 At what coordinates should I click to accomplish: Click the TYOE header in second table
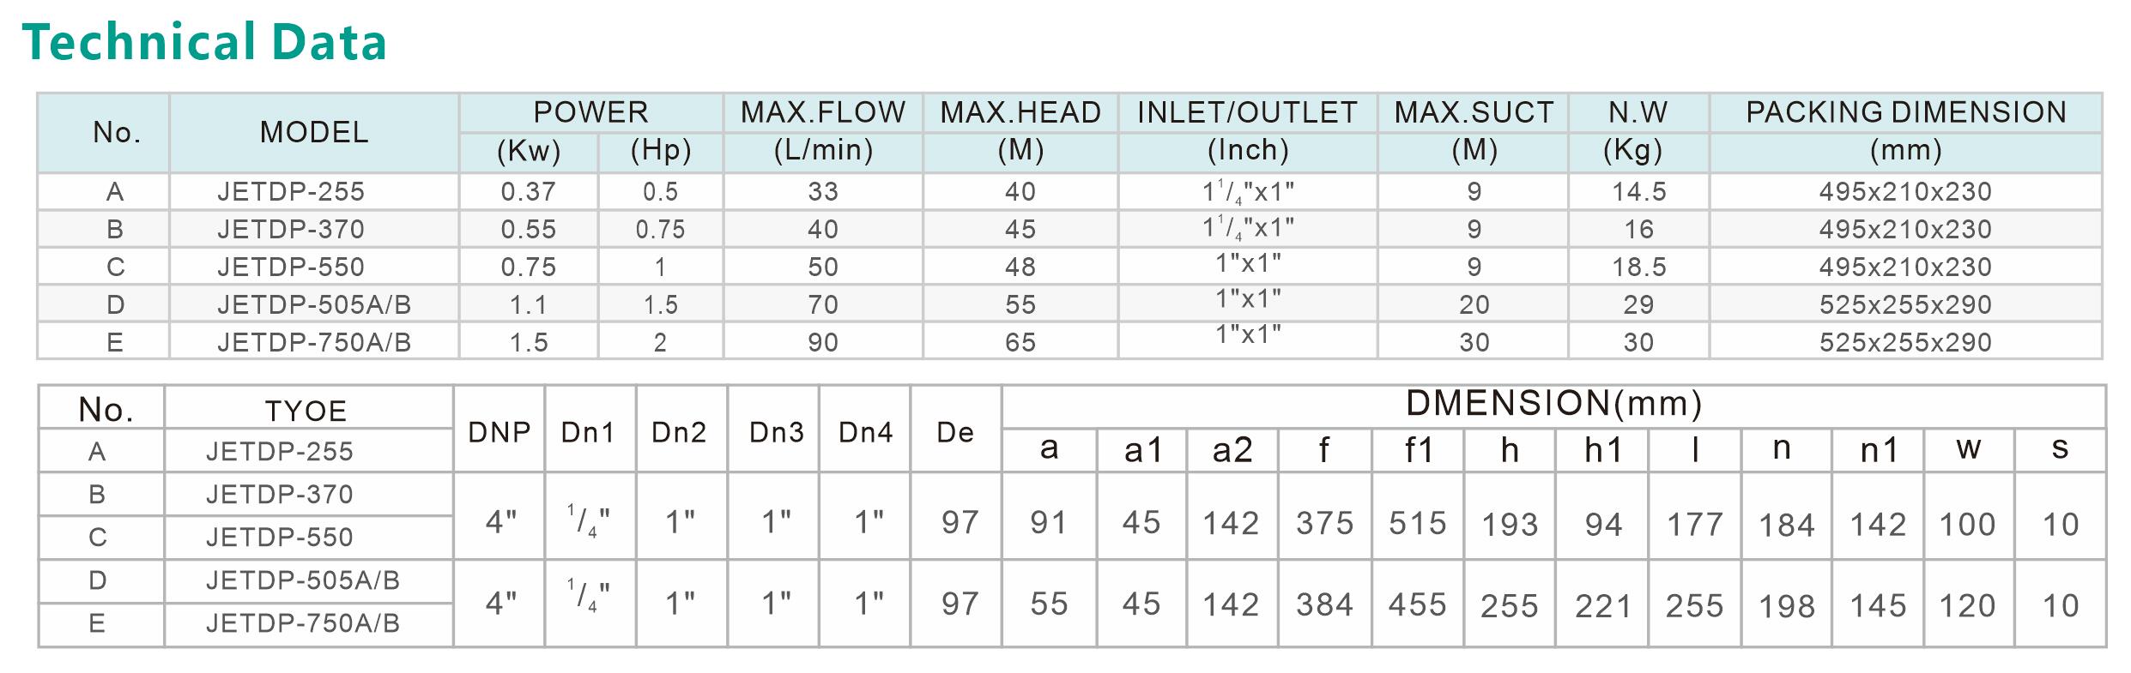point(306,412)
